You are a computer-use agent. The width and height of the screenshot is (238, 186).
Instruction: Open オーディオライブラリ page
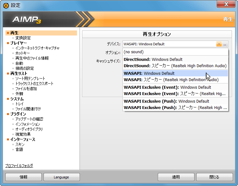point(29,129)
